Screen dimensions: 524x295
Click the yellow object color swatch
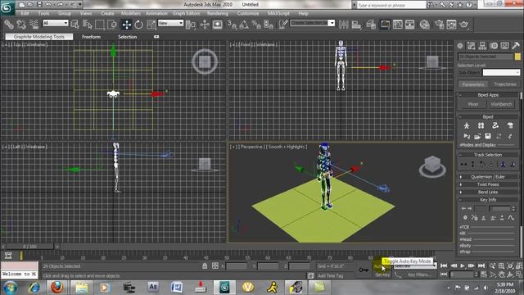(517, 57)
